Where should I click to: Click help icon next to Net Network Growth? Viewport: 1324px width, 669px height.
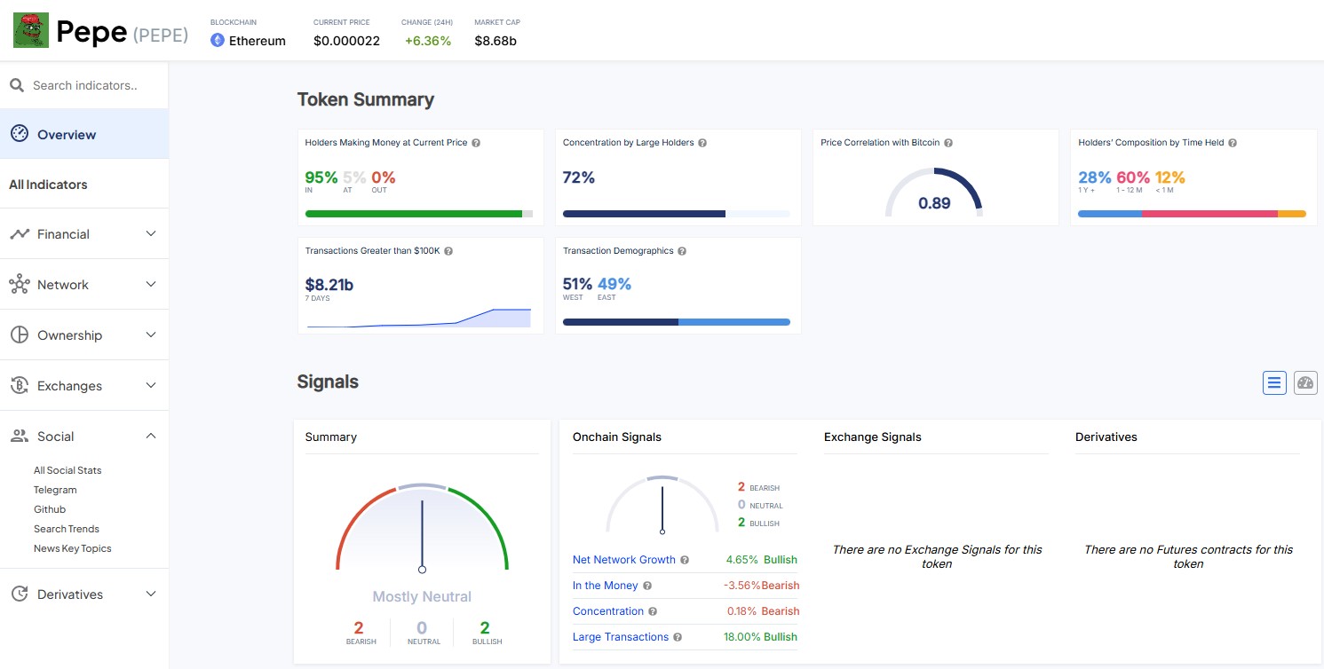click(685, 560)
